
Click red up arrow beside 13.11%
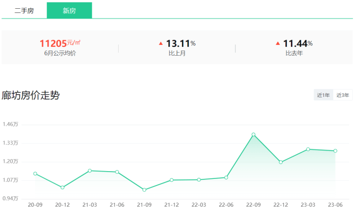tap(161, 43)
